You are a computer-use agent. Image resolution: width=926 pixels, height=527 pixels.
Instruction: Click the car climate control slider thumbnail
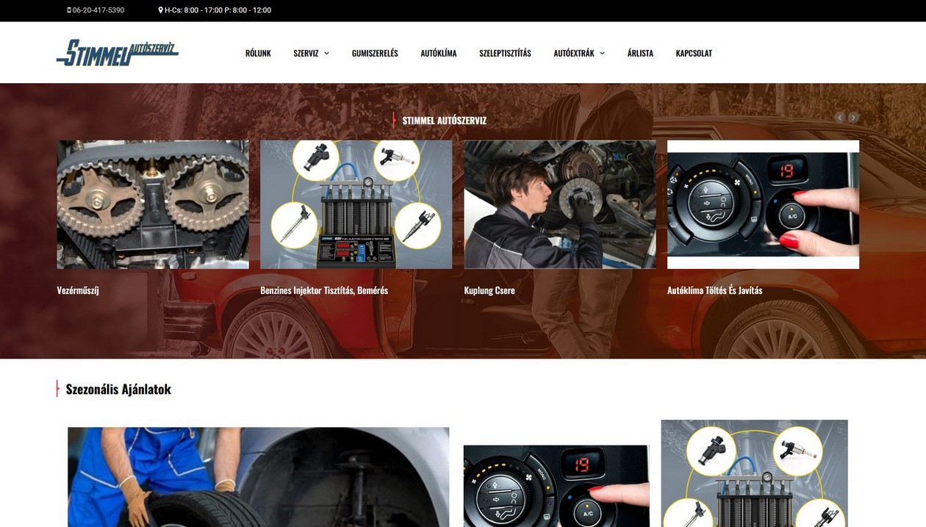[x=763, y=204]
